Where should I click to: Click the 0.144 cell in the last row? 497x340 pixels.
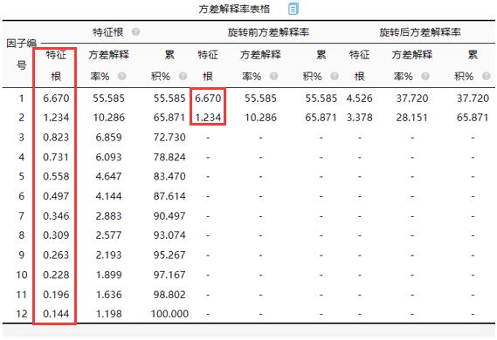(x=56, y=314)
